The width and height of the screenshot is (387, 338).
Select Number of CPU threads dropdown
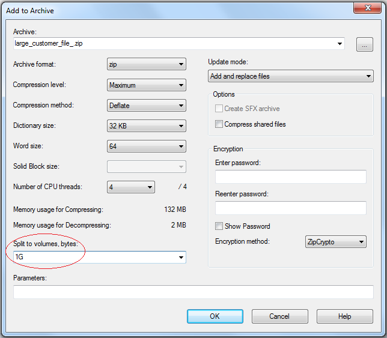click(x=131, y=187)
